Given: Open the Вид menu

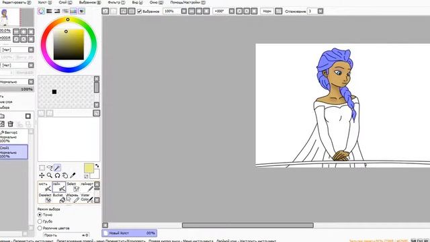Looking at the screenshot, I should (x=137, y=3).
